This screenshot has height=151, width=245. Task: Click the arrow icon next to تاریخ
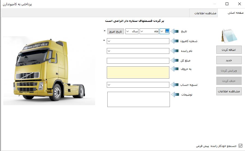coord(175,31)
